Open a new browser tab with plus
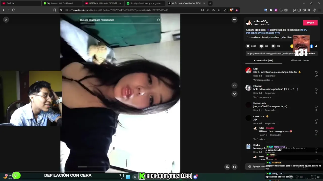Screen dimensions: 323x181 point(210,3)
